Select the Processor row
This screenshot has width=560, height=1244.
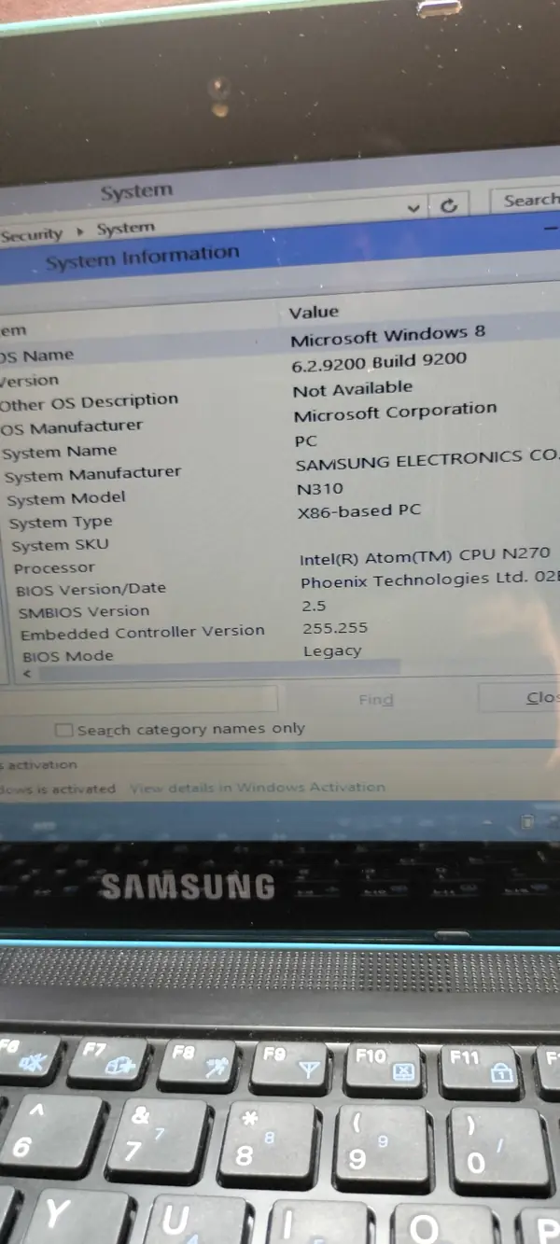click(x=54, y=567)
